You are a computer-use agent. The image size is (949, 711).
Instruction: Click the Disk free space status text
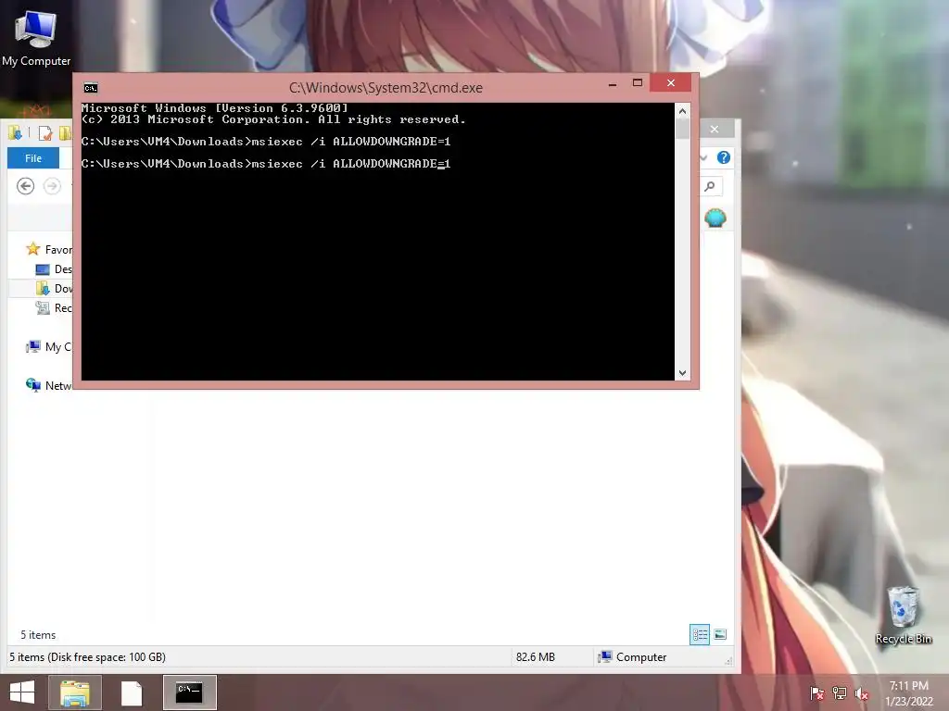tap(88, 657)
